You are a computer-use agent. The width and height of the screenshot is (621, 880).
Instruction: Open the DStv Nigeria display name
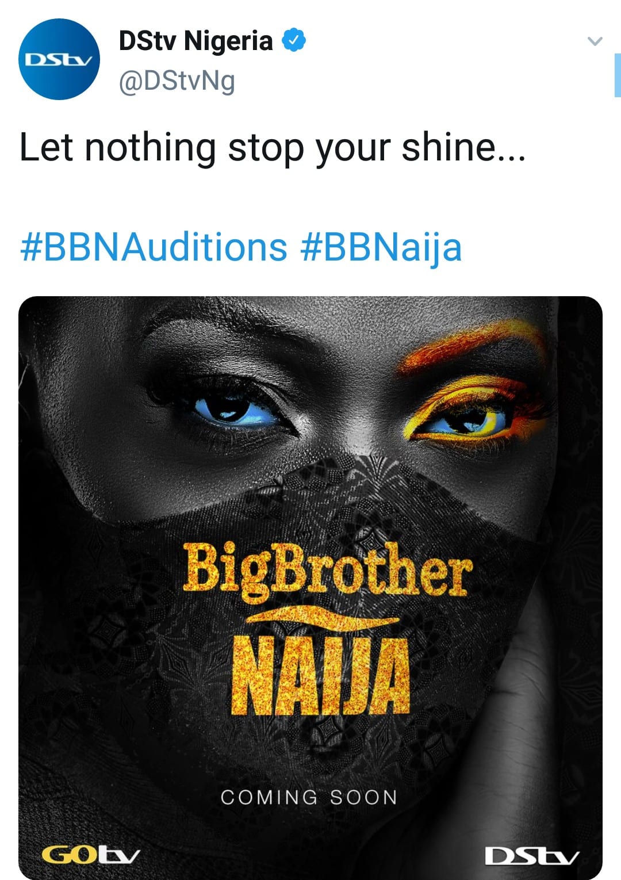pos(195,41)
